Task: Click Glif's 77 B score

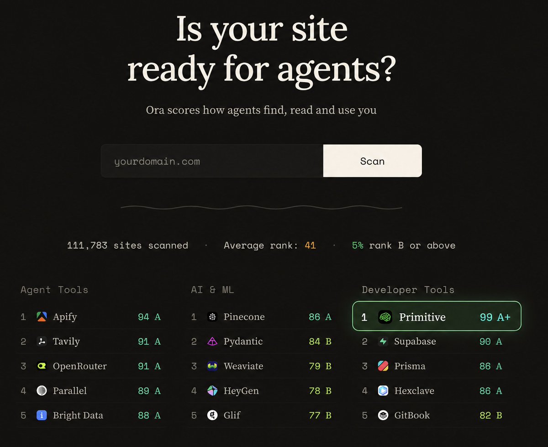Action: coord(320,415)
